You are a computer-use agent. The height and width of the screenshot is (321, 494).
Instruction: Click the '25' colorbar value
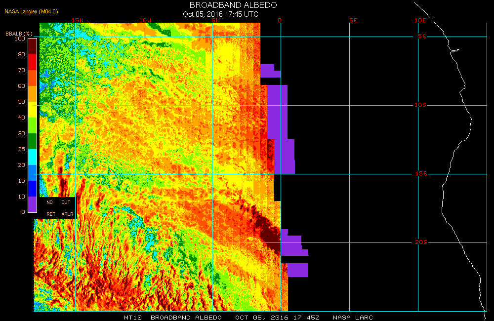pos(21,149)
